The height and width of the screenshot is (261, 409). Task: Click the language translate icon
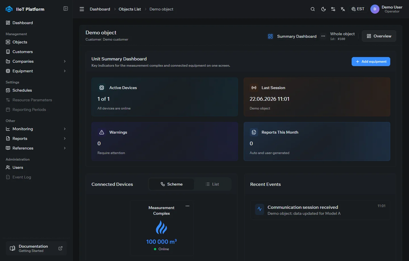pyautogui.click(x=343, y=9)
